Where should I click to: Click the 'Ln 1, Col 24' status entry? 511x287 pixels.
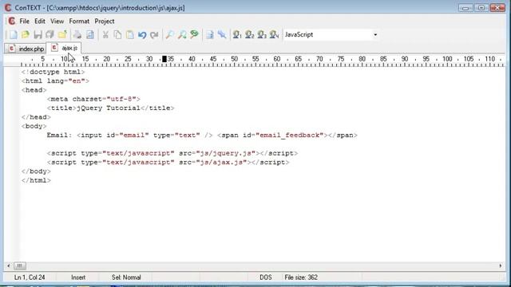pyautogui.click(x=30, y=277)
